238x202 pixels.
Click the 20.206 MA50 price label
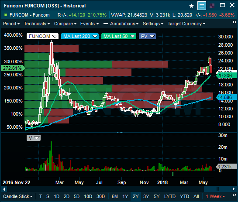click(x=226, y=75)
